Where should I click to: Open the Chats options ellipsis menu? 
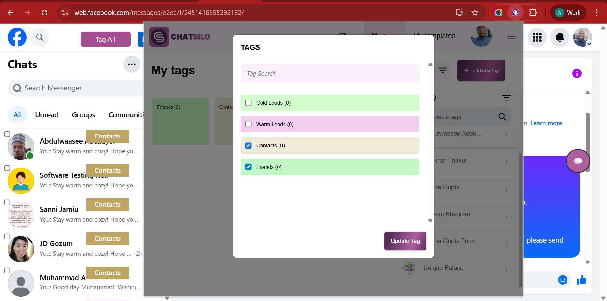[x=132, y=64]
